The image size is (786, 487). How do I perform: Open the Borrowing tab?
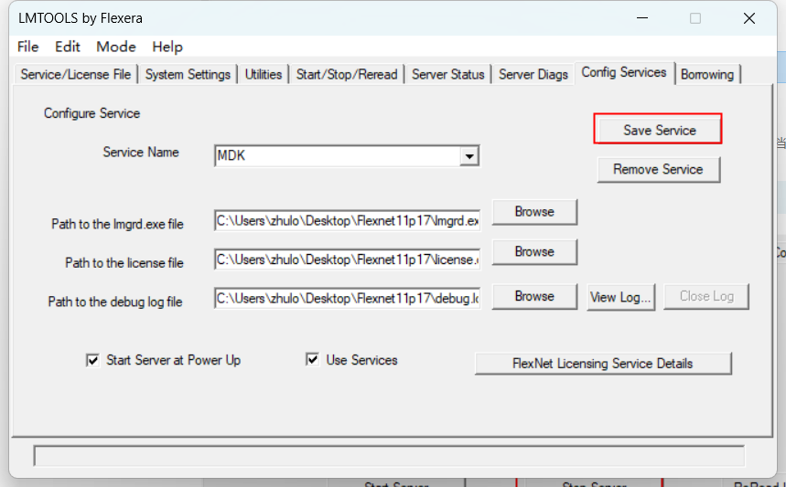706,74
